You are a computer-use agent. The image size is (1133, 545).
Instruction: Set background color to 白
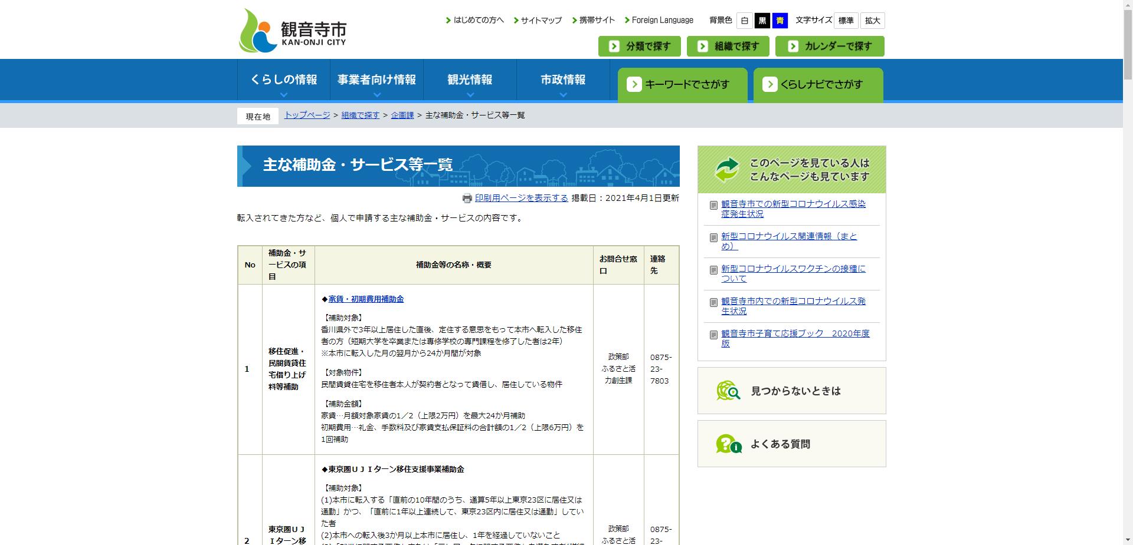[744, 20]
